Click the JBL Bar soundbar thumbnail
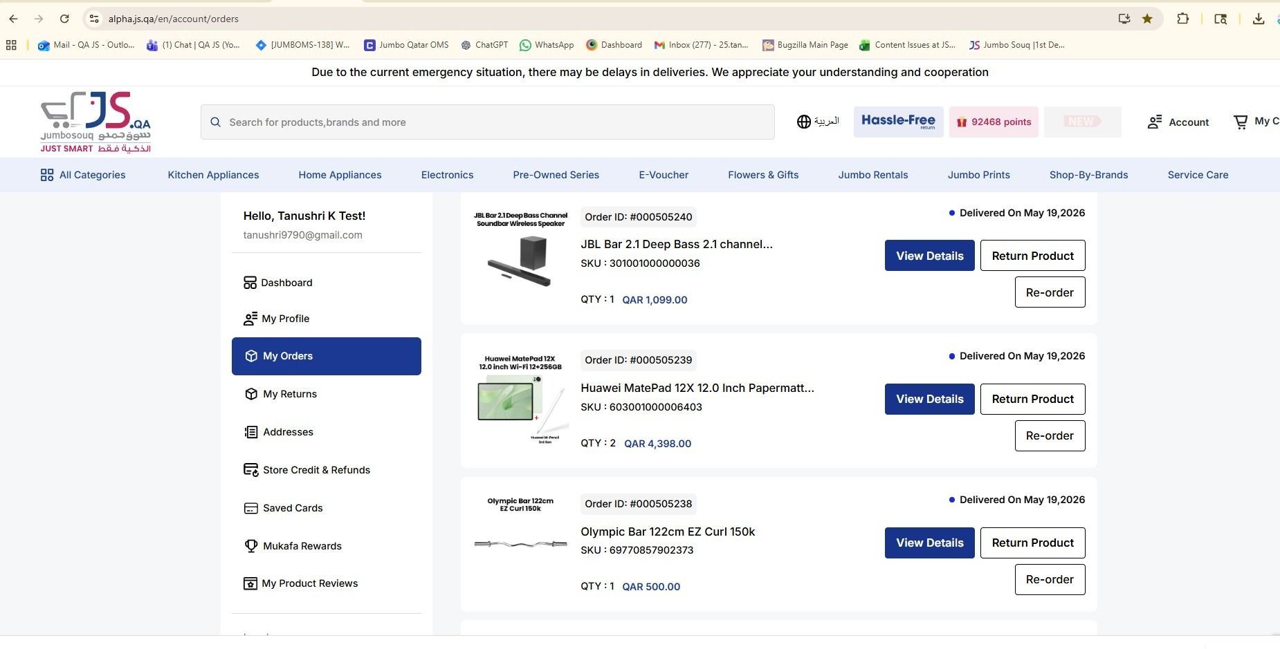The image size is (1280, 649). (520, 250)
